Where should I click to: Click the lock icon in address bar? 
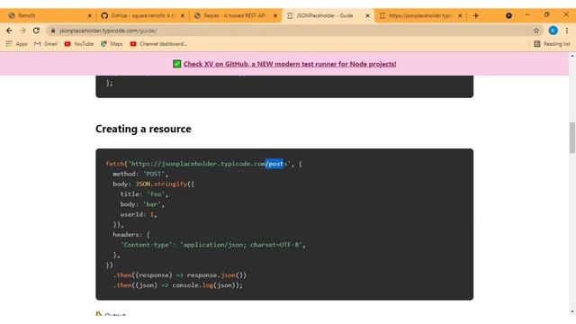[53, 31]
